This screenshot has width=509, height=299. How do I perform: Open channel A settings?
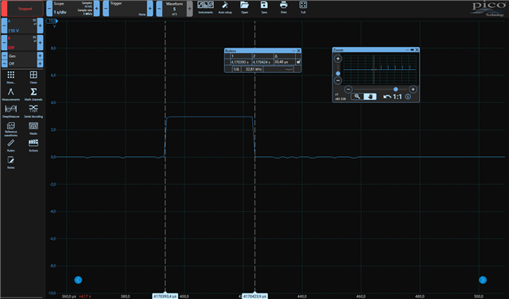(22, 25)
